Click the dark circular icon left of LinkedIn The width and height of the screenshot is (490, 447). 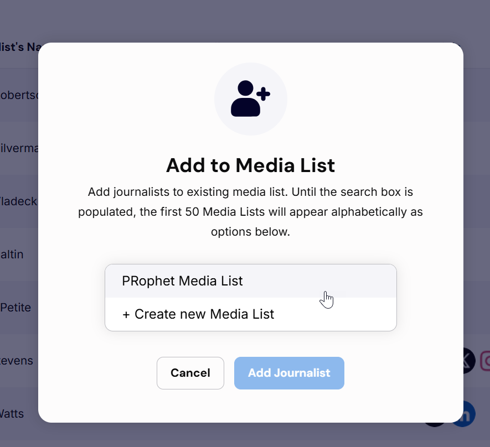435,424
